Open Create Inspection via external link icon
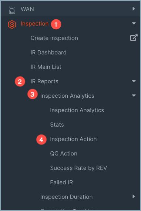The width and height of the screenshot is (141, 211). pos(134,37)
